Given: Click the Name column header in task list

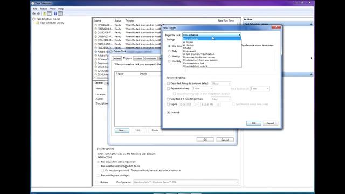Looking at the screenshot, I should (x=98, y=20).
